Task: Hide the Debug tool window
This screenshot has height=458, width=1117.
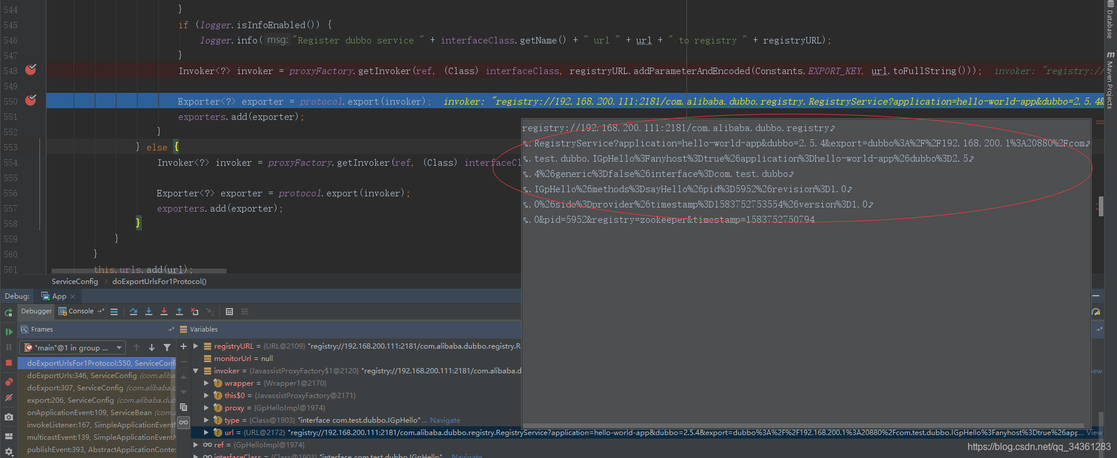Action: (x=1096, y=296)
